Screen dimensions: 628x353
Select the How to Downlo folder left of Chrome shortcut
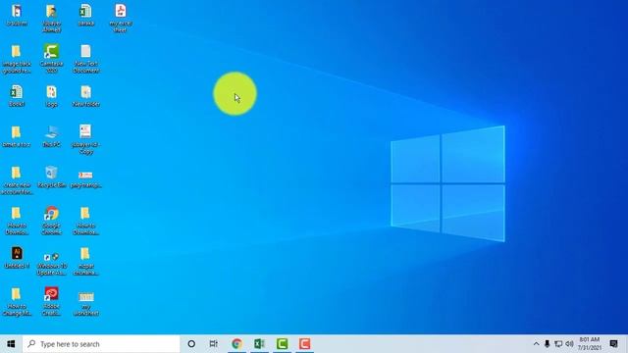[x=17, y=220]
